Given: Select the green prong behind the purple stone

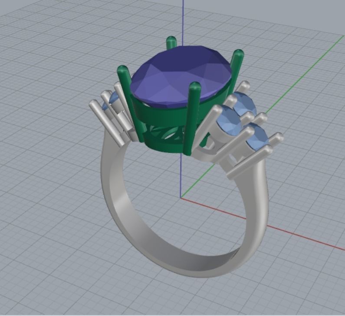Looking at the screenshot, I should pos(171,43).
